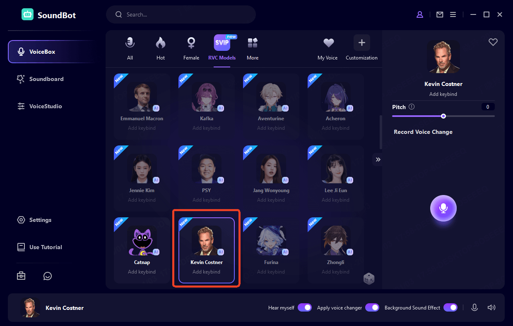
Task: Turn off Background Sound Effect toggle
Action: click(450, 307)
